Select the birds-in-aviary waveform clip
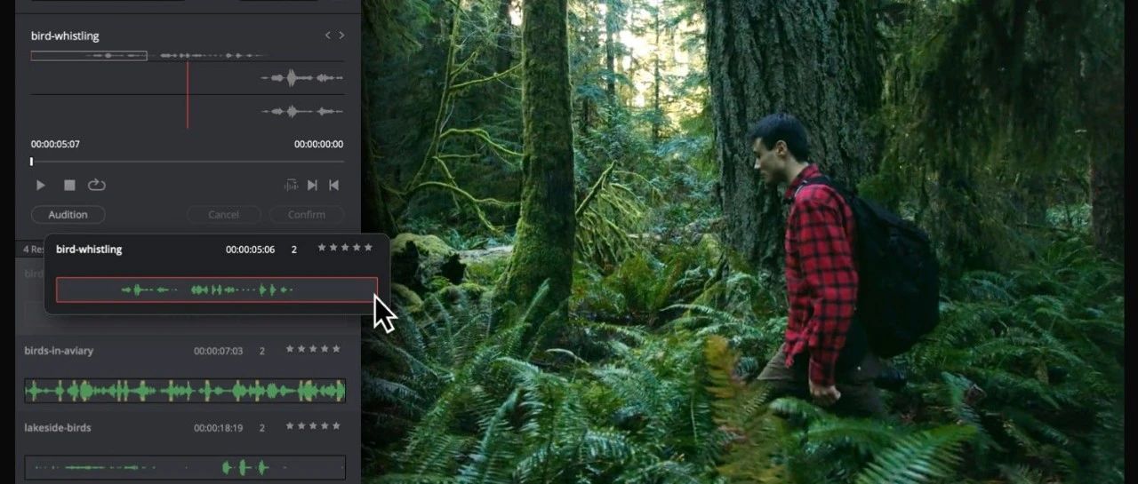Viewport: 1138px width, 484px height. tap(185, 391)
